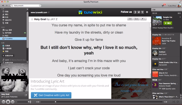This screenshot has height=105, width=182.
Task: Open the flag dropdown next to Sync
Action: tap(143, 19)
